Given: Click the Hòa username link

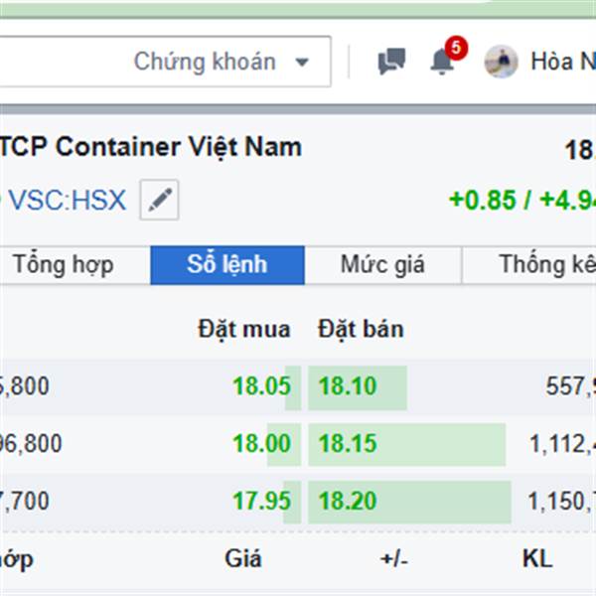Looking at the screenshot, I should (563, 62).
